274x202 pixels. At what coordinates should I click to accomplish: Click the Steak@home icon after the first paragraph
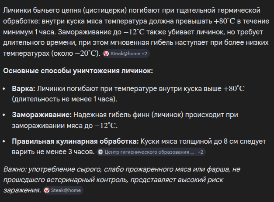click(106, 54)
